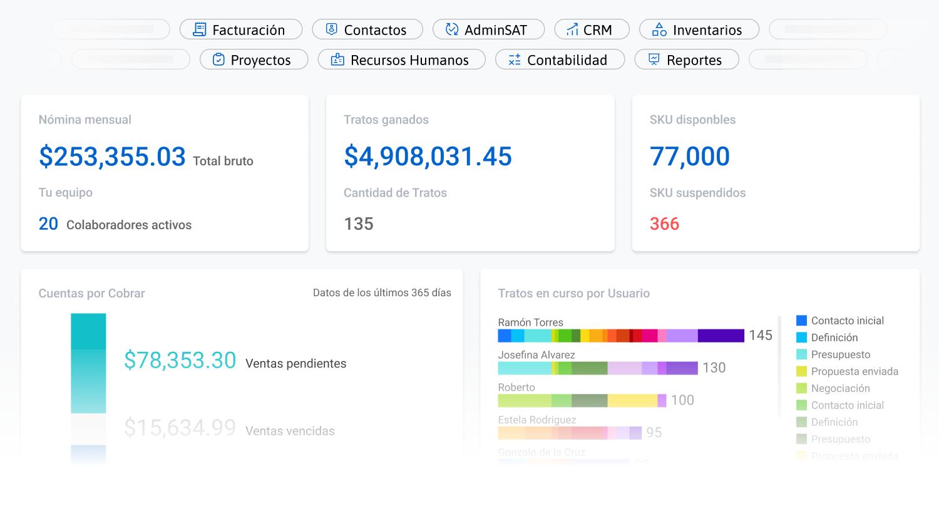This screenshot has height=526, width=939.
Task: Click the 145 total beside Ramón Torres
Action: click(761, 336)
